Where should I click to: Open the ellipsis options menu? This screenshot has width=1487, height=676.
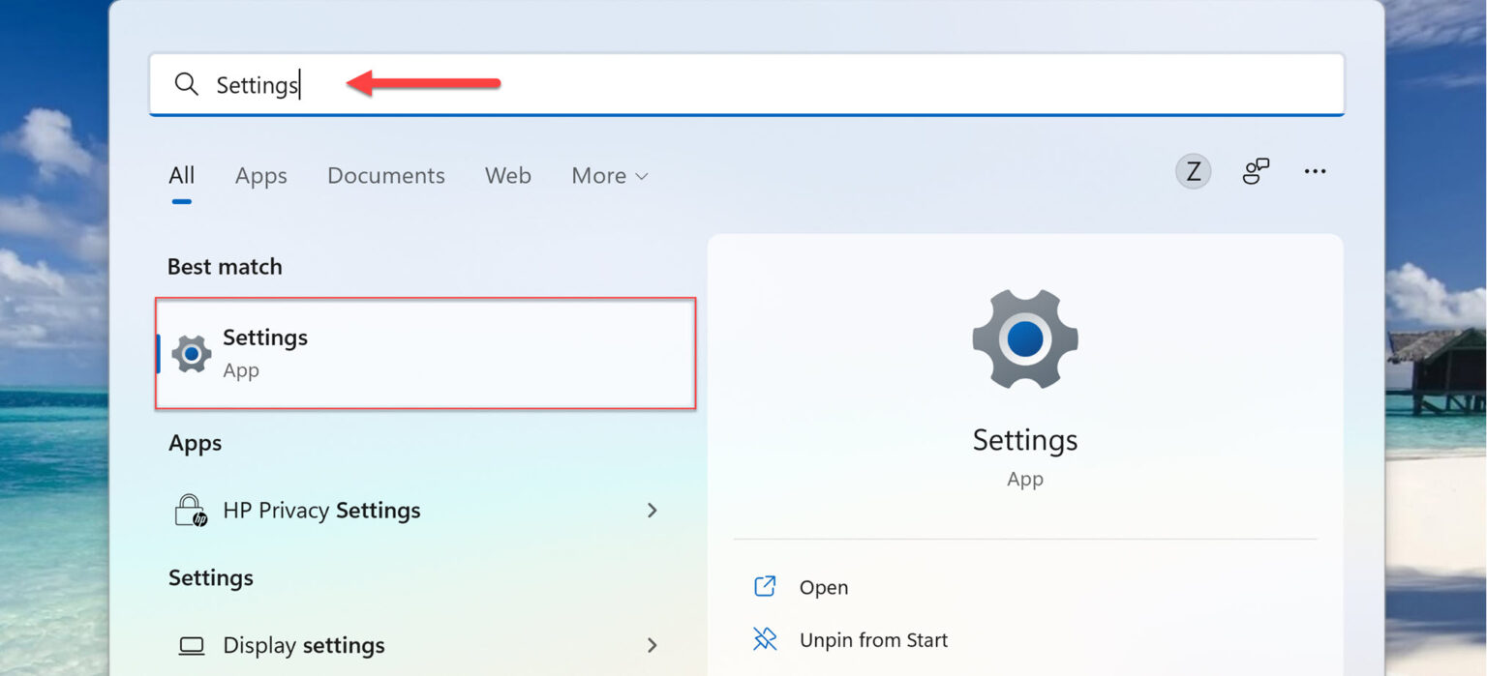point(1315,170)
